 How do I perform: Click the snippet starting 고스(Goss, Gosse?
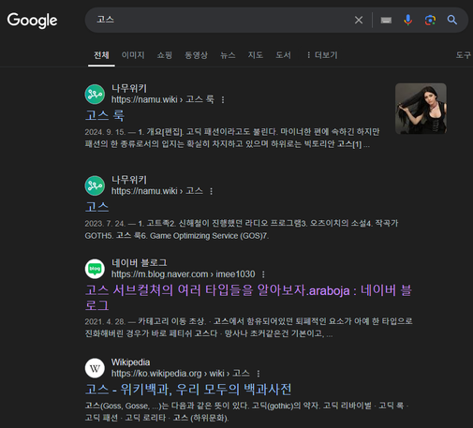pos(246,411)
